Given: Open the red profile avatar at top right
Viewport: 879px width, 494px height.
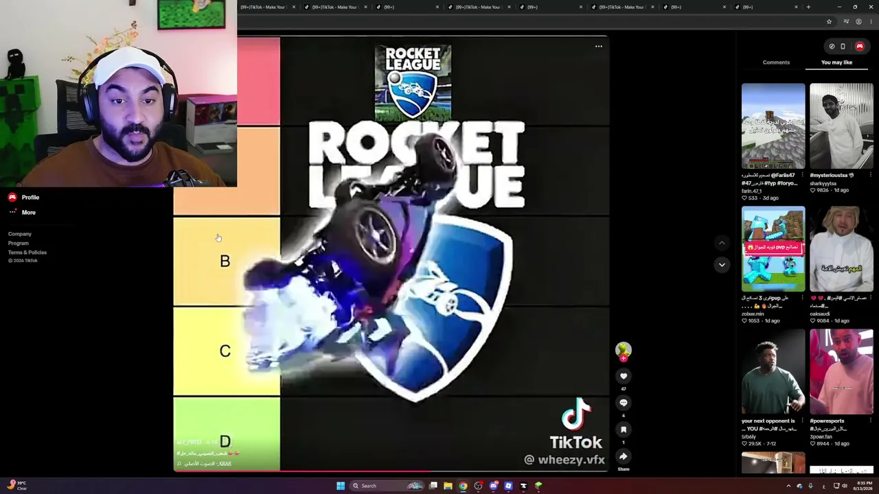Looking at the screenshot, I should coord(859,47).
